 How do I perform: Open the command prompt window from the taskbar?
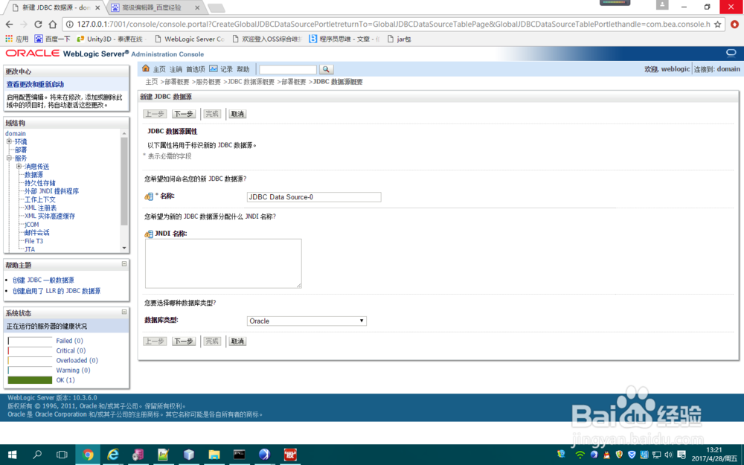point(239,455)
